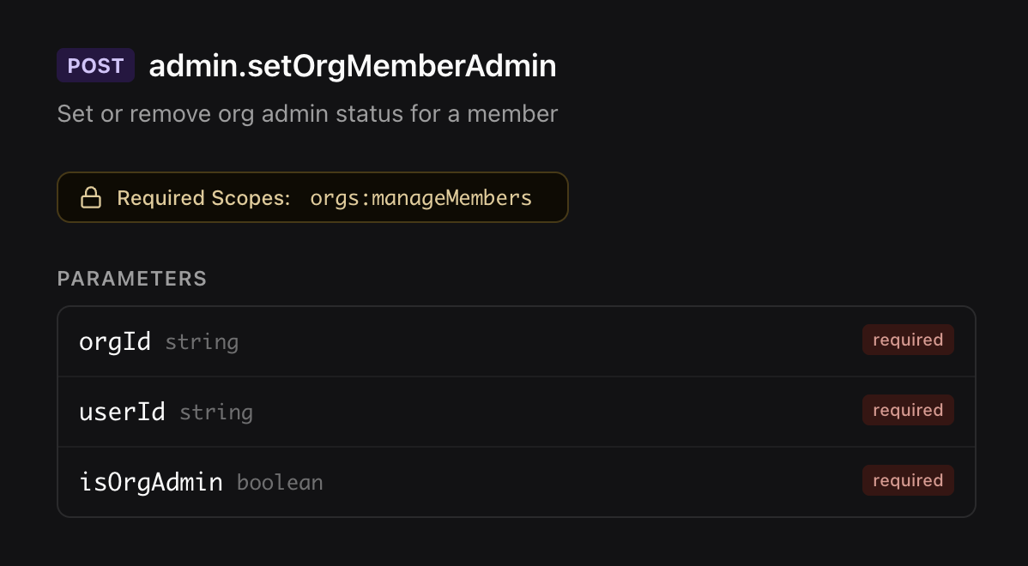Click the 'Required Scopes:' label
The height and width of the screenshot is (566, 1028).
204,199
